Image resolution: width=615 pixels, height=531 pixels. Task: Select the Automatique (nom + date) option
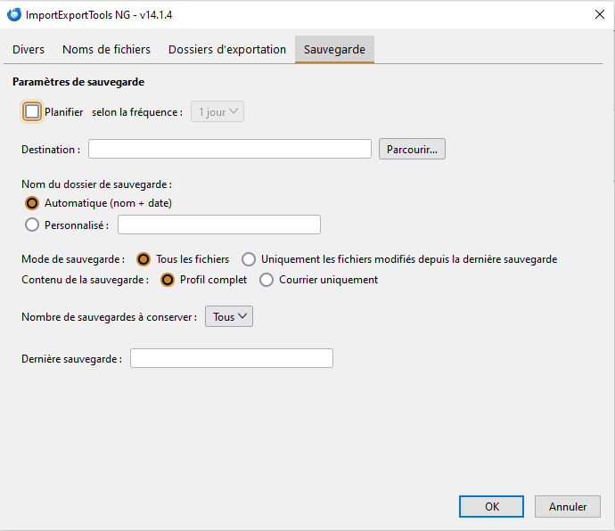click(32, 202)
